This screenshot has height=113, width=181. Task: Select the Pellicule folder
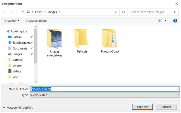[x=82, y=41]
